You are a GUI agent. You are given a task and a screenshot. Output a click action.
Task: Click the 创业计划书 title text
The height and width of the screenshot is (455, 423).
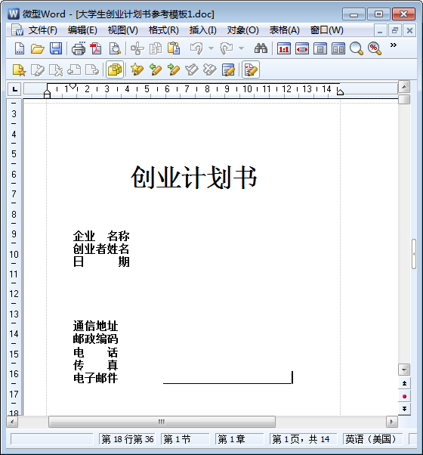click(x=194, y=178)
